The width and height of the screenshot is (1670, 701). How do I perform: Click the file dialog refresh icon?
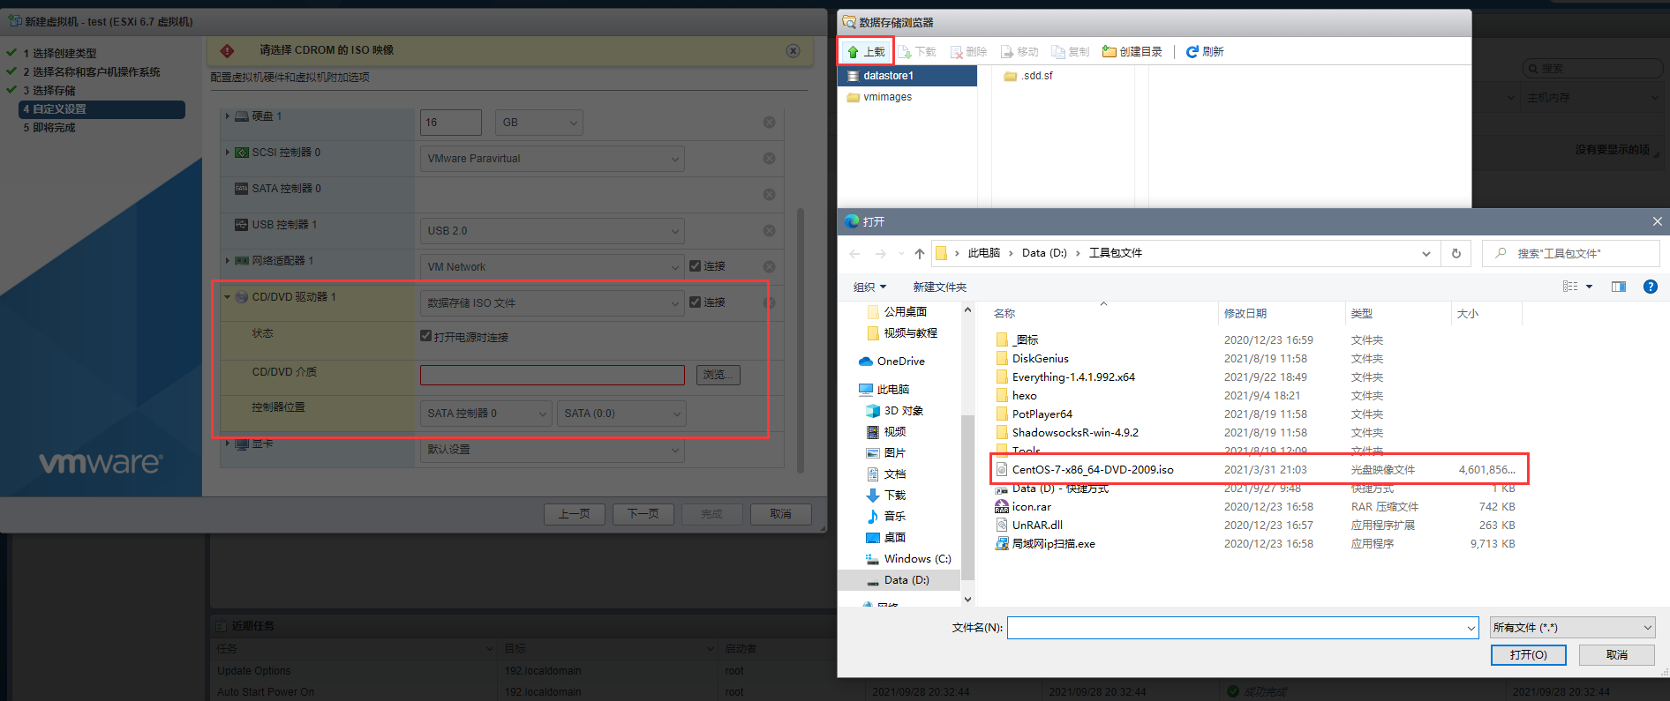click(x=1456, y=254)
